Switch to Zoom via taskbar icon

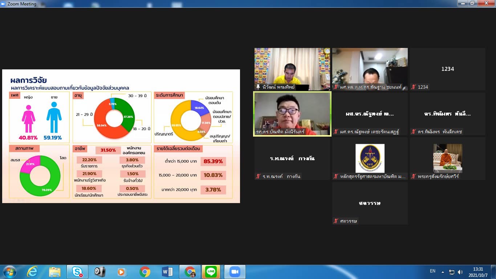pos(235,272)
